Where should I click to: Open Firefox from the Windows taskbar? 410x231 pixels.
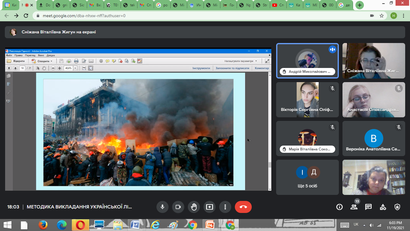pyautogui.click(x=43, y=225)
